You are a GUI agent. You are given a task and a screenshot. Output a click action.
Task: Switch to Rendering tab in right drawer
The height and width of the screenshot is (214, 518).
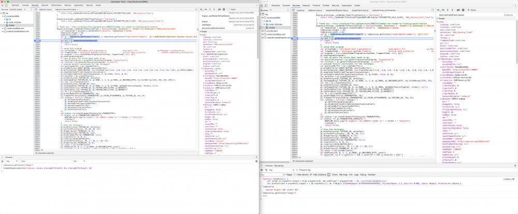pyautogui.click(x=279, y=165)
